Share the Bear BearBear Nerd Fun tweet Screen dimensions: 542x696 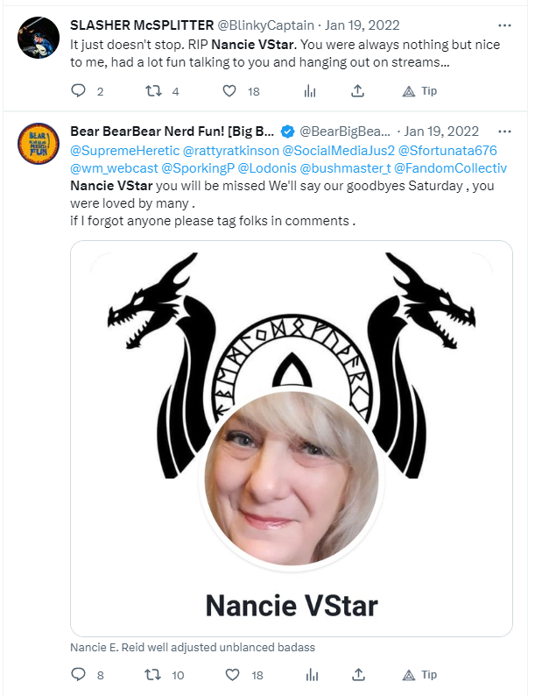358,675
